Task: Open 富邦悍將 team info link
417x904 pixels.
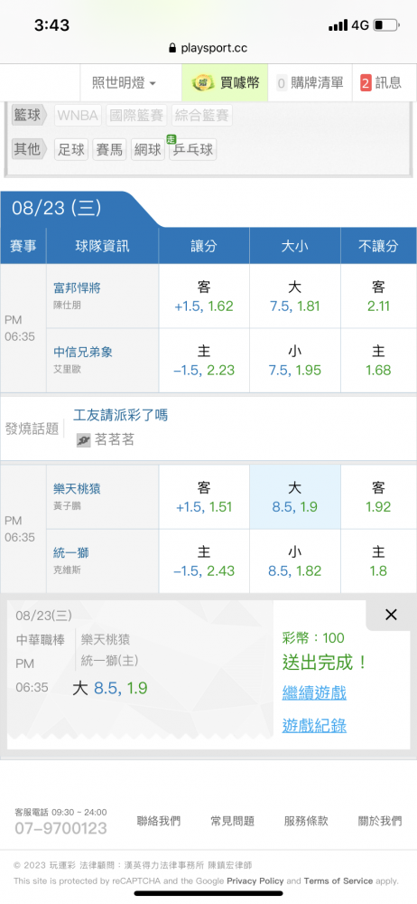Action: pyautogui.click(x=77, y=287)
